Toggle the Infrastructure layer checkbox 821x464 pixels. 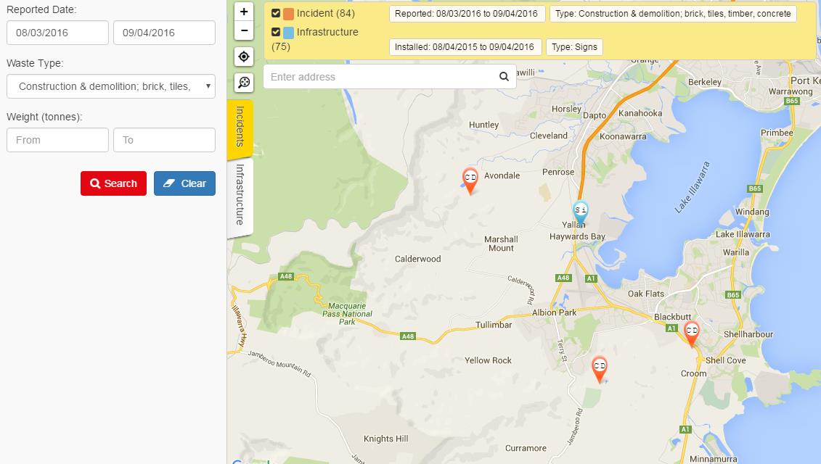click(276, 33)
